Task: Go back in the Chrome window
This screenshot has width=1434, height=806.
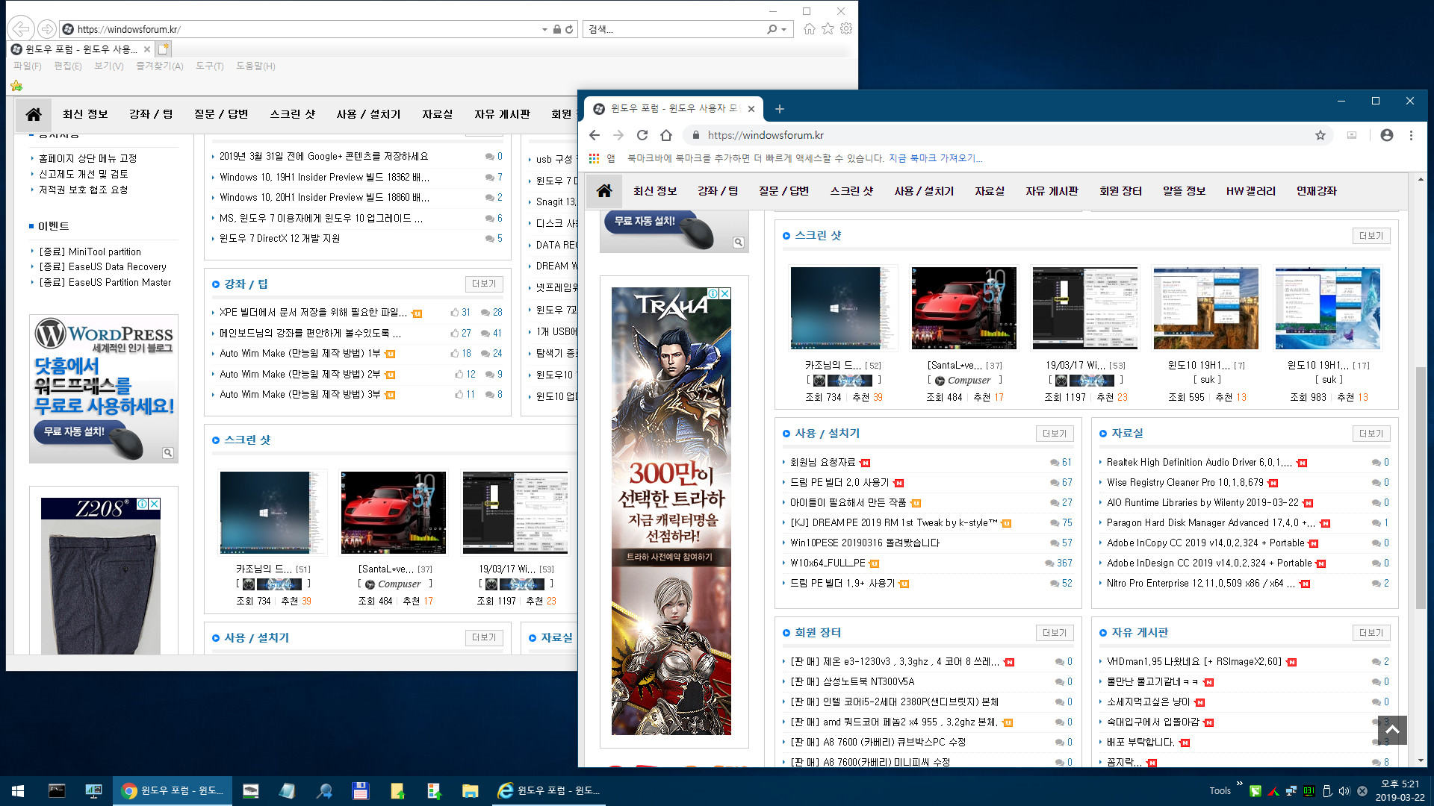Action: [x=595, y=135]
